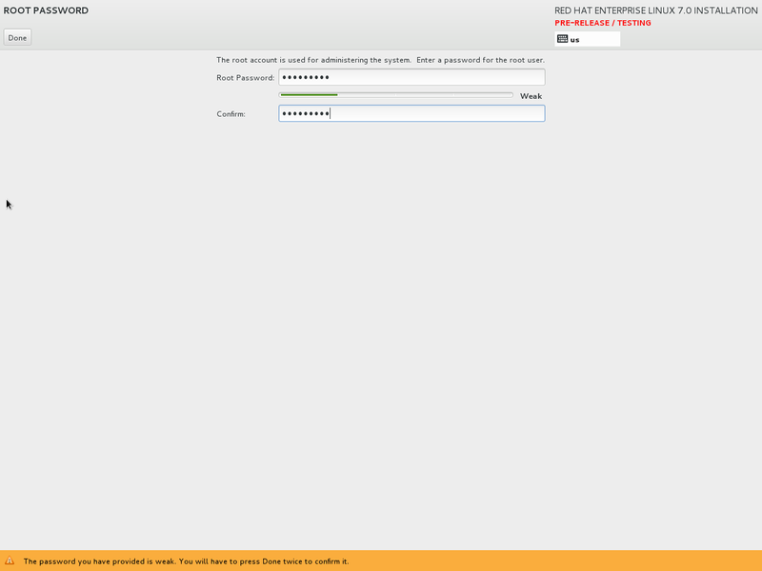Click into the Confirm password field
The height and width of the screenshot is (571, 762).
pyautogui.click(x=411, y=113)
